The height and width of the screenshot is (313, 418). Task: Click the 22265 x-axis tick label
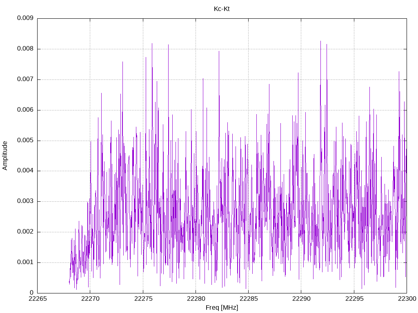(x=38, y=299)
